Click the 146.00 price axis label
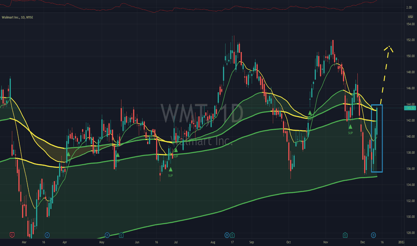417x246 pixels. [x=410, y=88]
